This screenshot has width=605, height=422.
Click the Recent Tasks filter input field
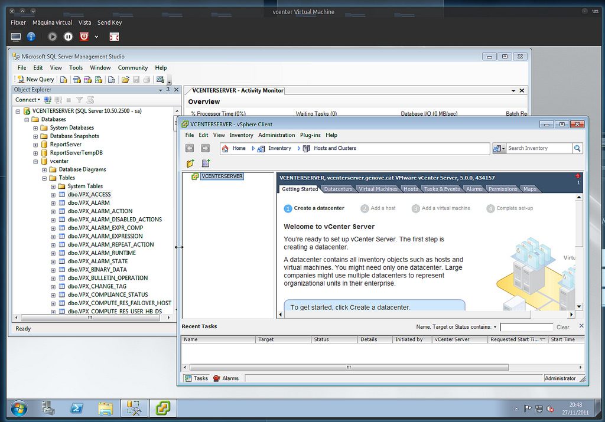click(x=526, y=327)
